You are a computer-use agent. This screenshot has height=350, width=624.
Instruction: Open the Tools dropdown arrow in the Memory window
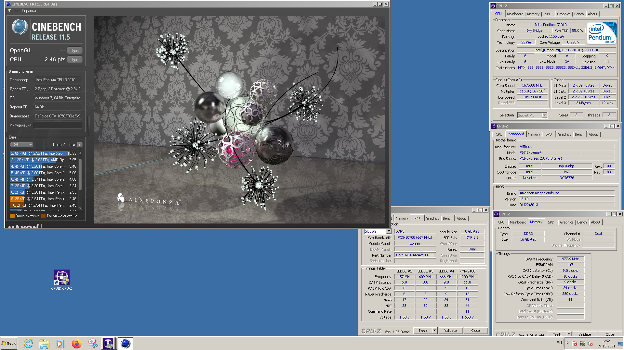pos(569,334)
